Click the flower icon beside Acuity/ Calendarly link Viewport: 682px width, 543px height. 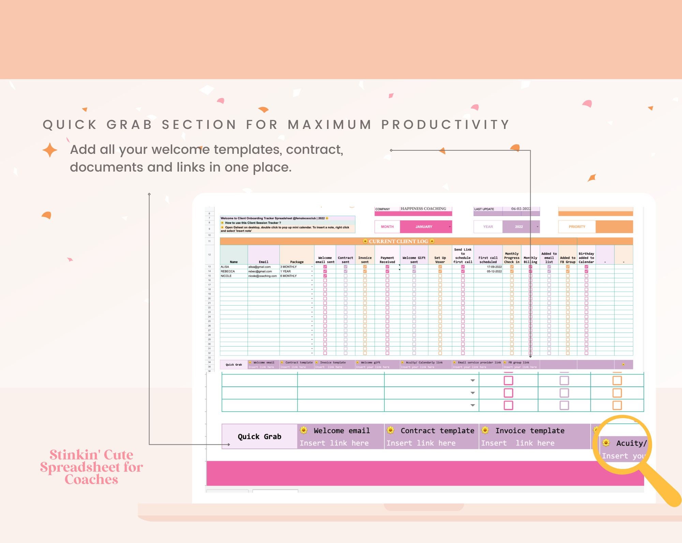click(402, 362)
